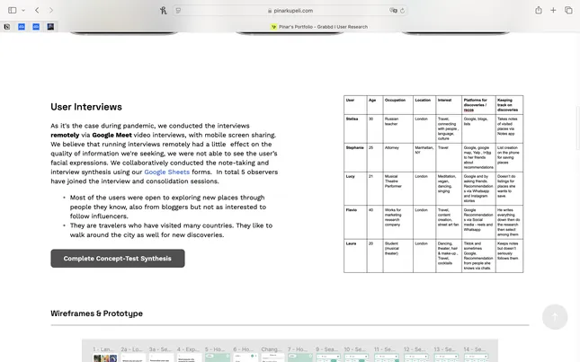Show the tab overview

568,10
